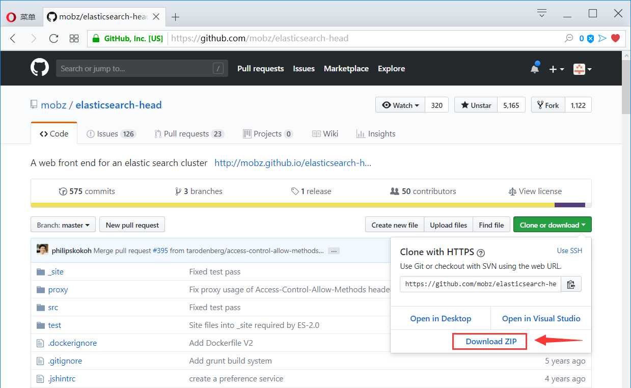Open Opera tab menu stacked-lines icon

tap(542, 13)
